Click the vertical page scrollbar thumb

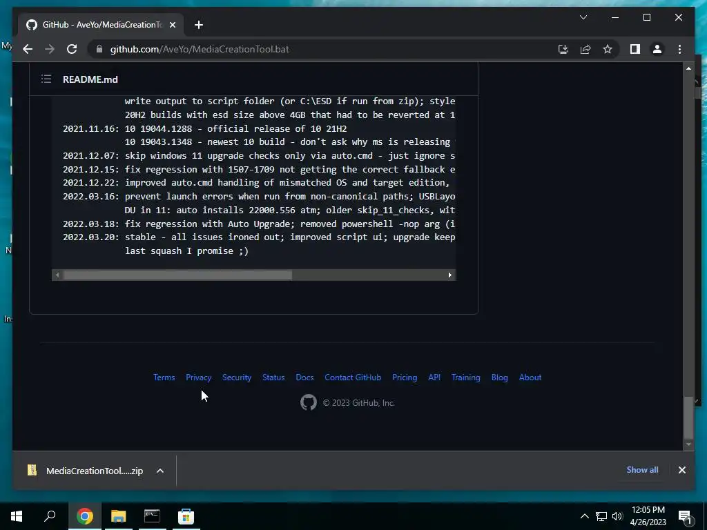[688, 418]
